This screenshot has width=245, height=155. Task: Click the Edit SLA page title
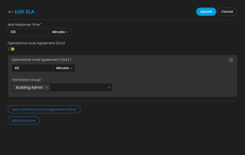(25, 12)
